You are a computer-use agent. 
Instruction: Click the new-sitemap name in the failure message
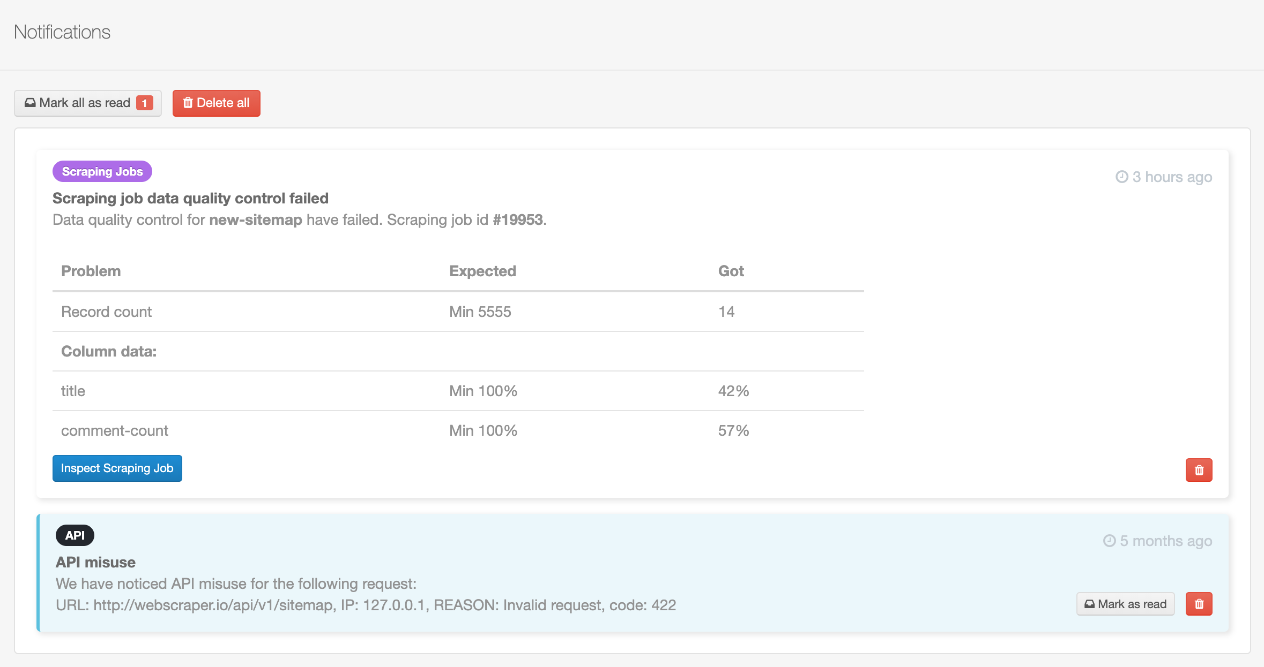[256, 219]
